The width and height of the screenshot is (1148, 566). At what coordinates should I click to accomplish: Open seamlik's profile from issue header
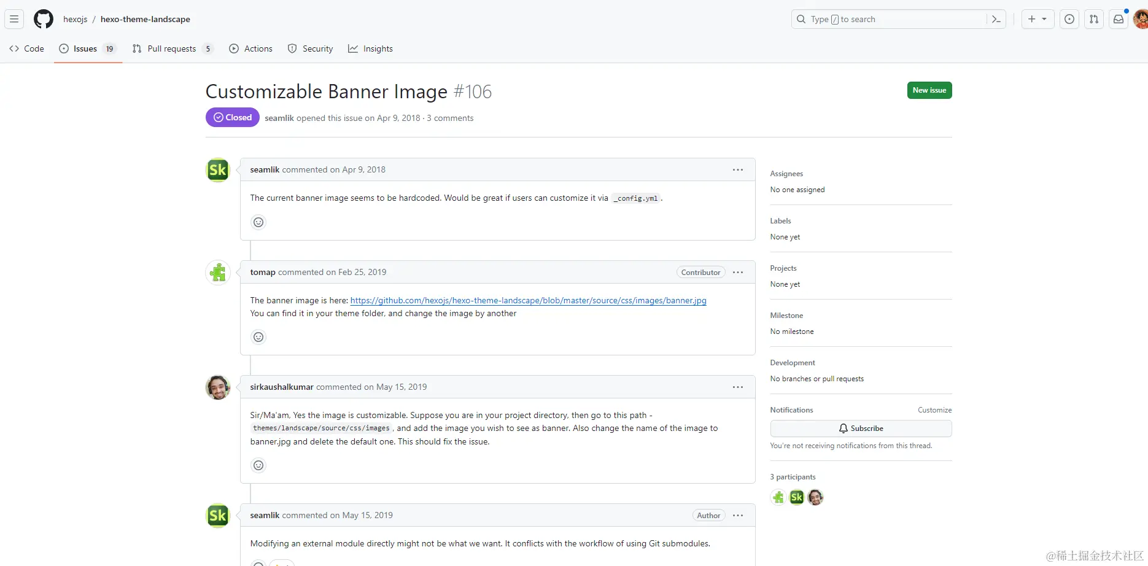click(x=279, y=118)
